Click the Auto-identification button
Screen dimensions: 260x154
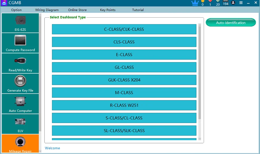coord(231,22)
